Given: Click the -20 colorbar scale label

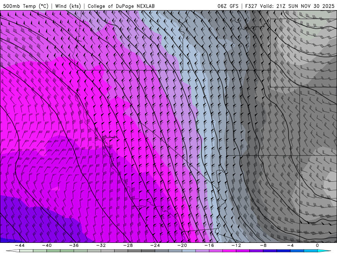Looking at the screenshot, I should tap(182, 245).
